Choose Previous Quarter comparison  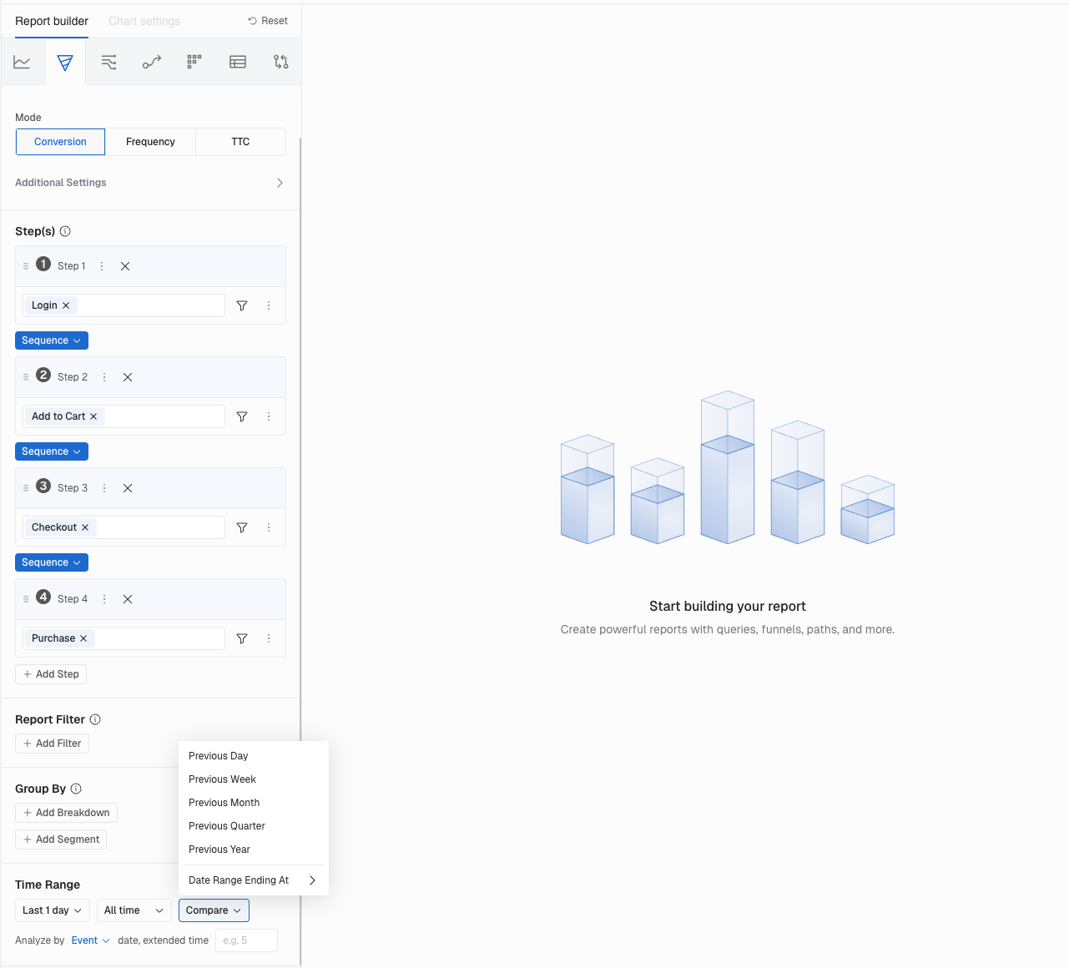click(254, 826)
